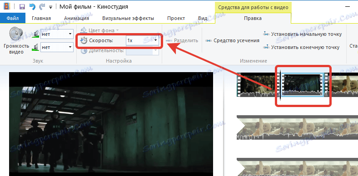The width and height of the screenshot is (358, 176).
Task: Click the Длительность duration field
Action: (143, 51)
